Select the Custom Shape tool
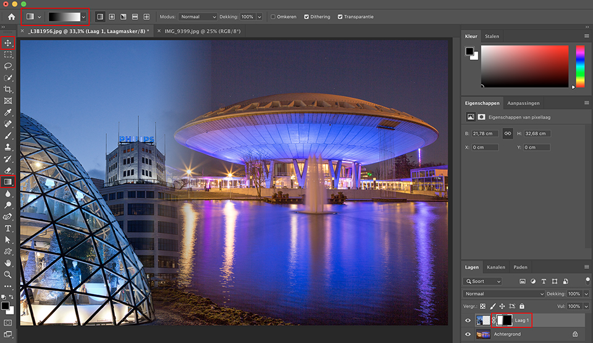This screenshot has height=343, width=593. 7,252
